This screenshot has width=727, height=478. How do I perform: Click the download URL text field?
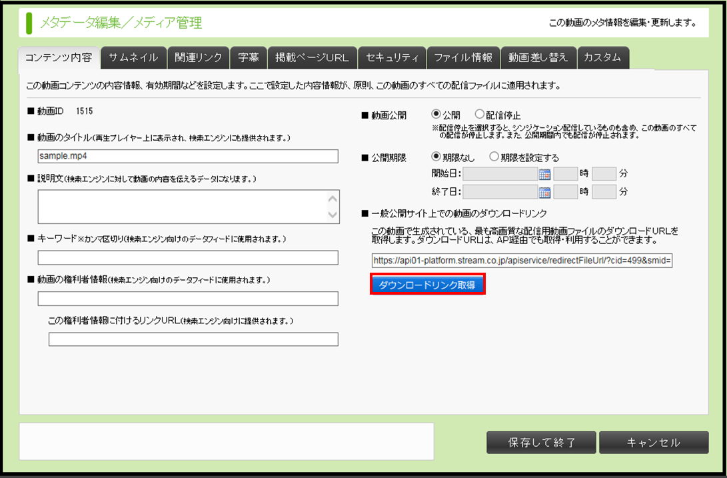pos(522,260)
